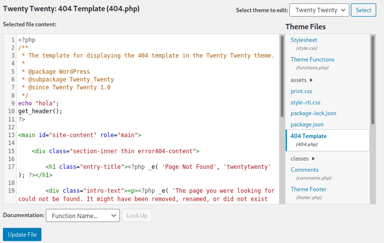Click the (style.css) filename text

pyautogui.click(x=307, y=48)
